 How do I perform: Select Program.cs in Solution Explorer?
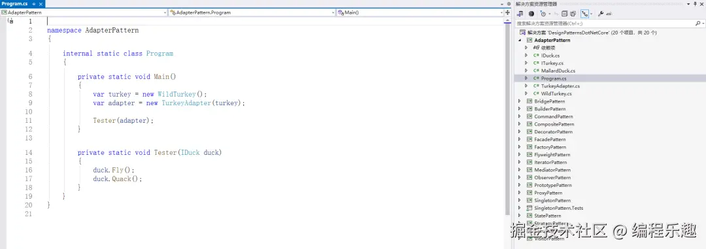[554, 78]
